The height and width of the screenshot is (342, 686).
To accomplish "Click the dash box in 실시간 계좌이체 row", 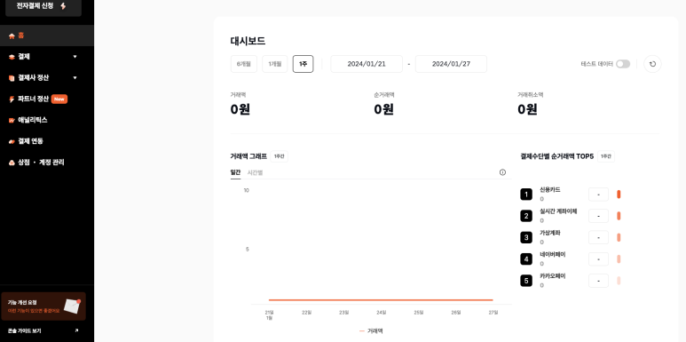I will (598, 216).
